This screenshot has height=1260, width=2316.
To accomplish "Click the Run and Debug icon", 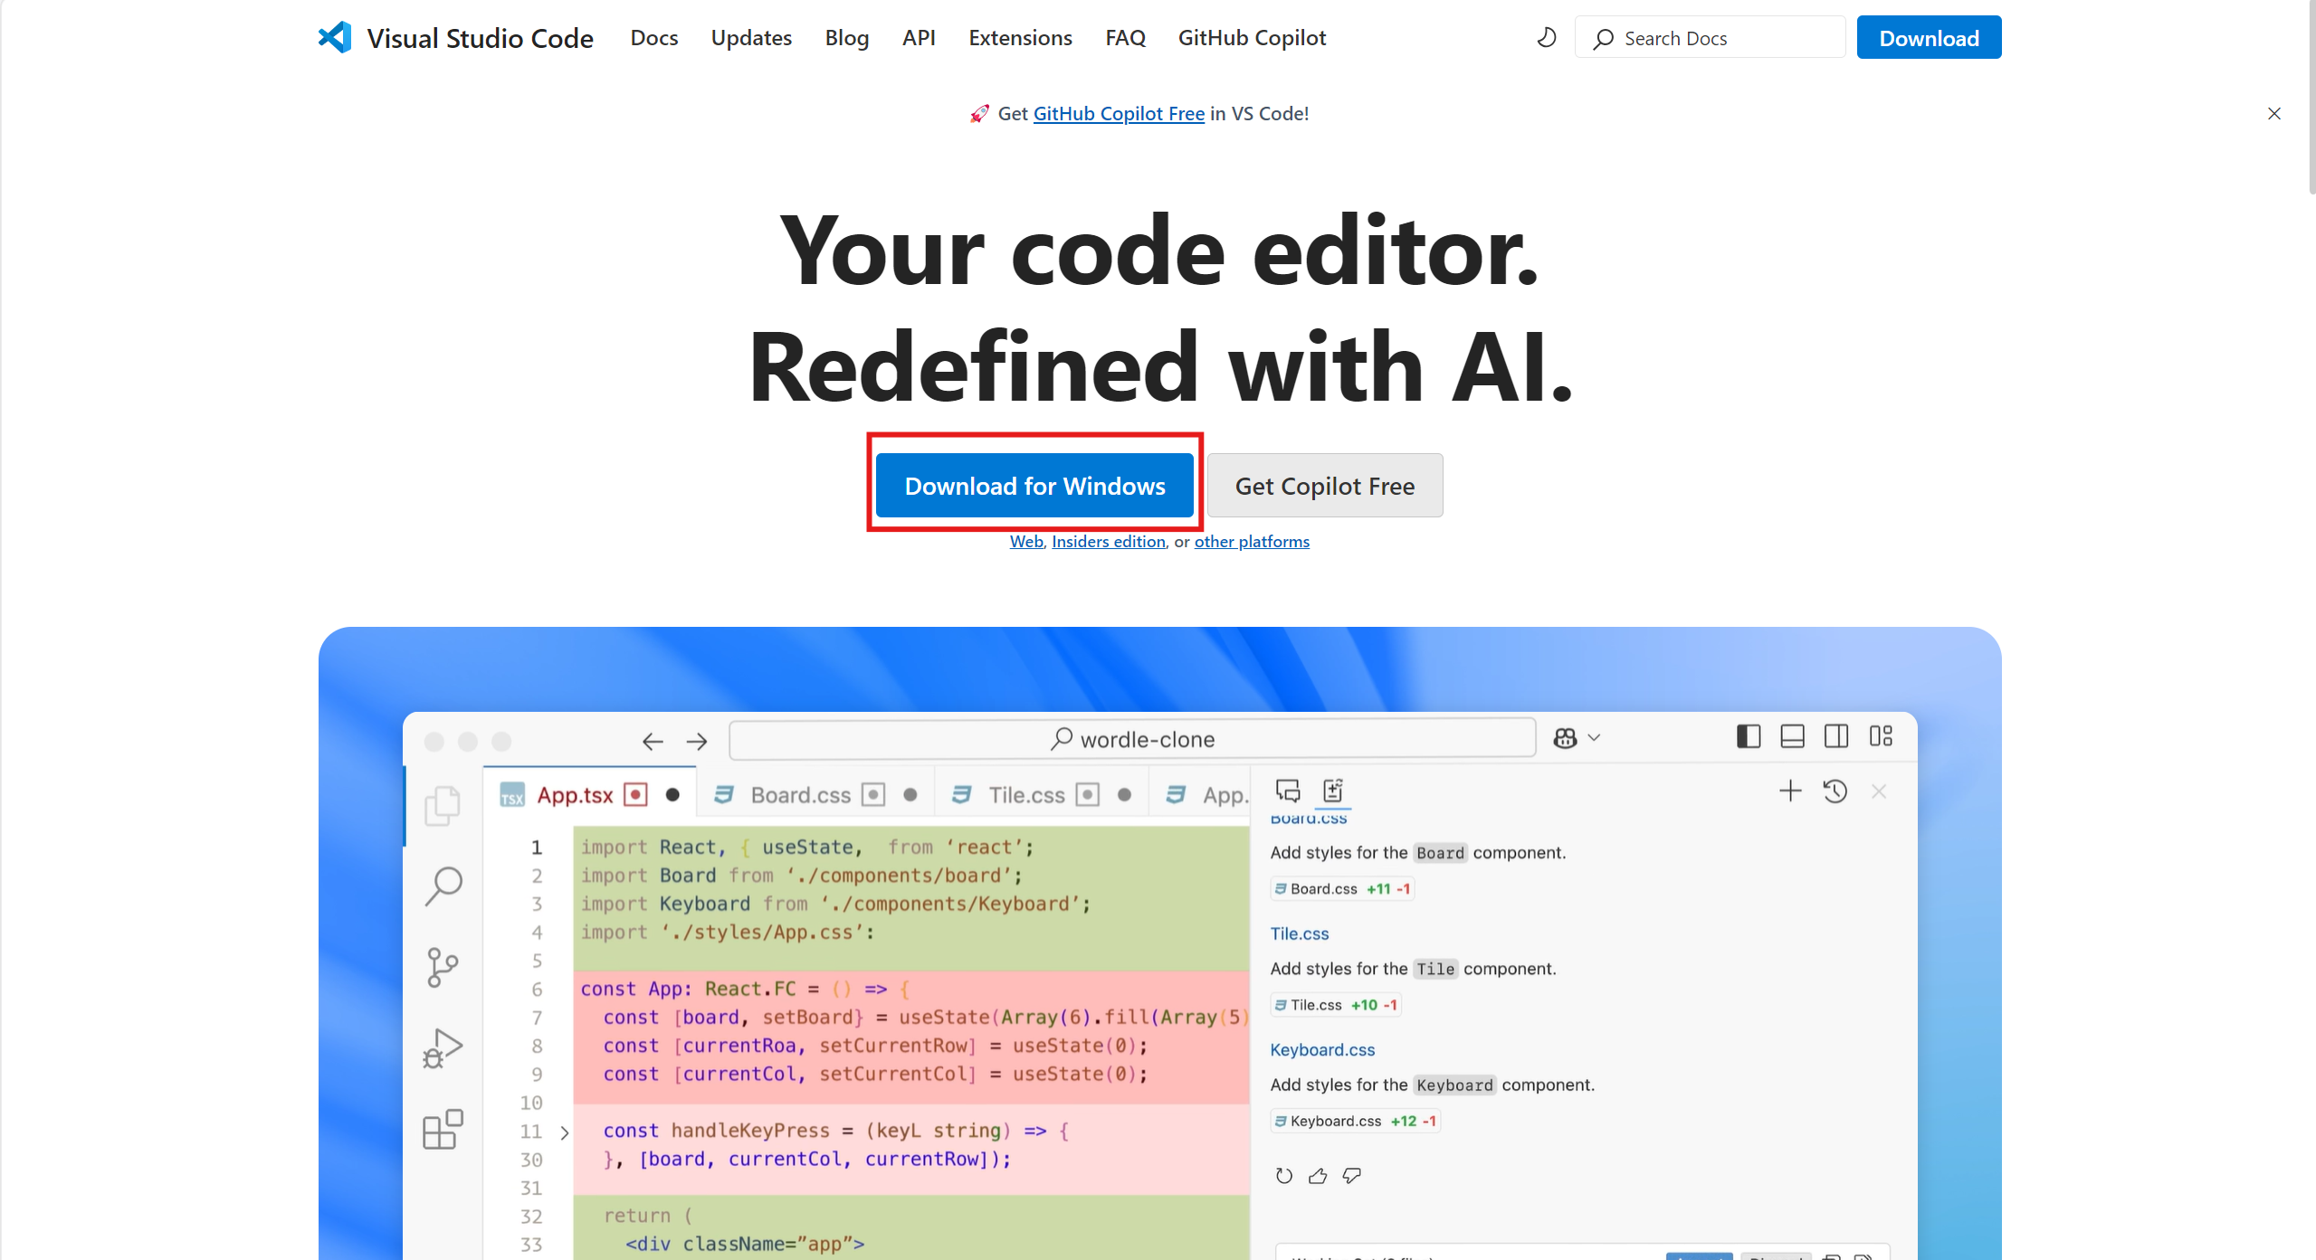I will [x=443, y=1048].
